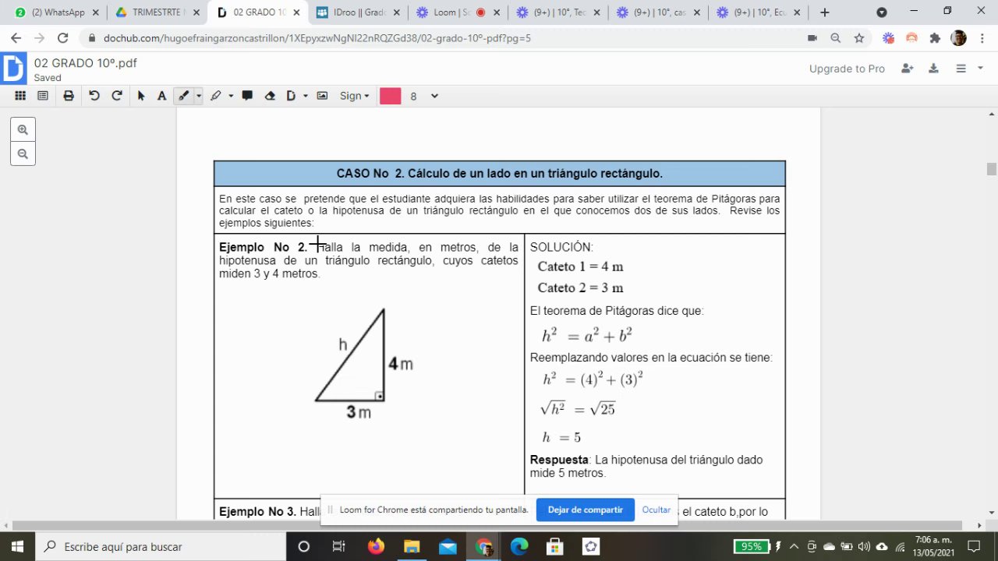Open the highlighter tool options arrow
The image size is (998, 561).
point(231,96)
